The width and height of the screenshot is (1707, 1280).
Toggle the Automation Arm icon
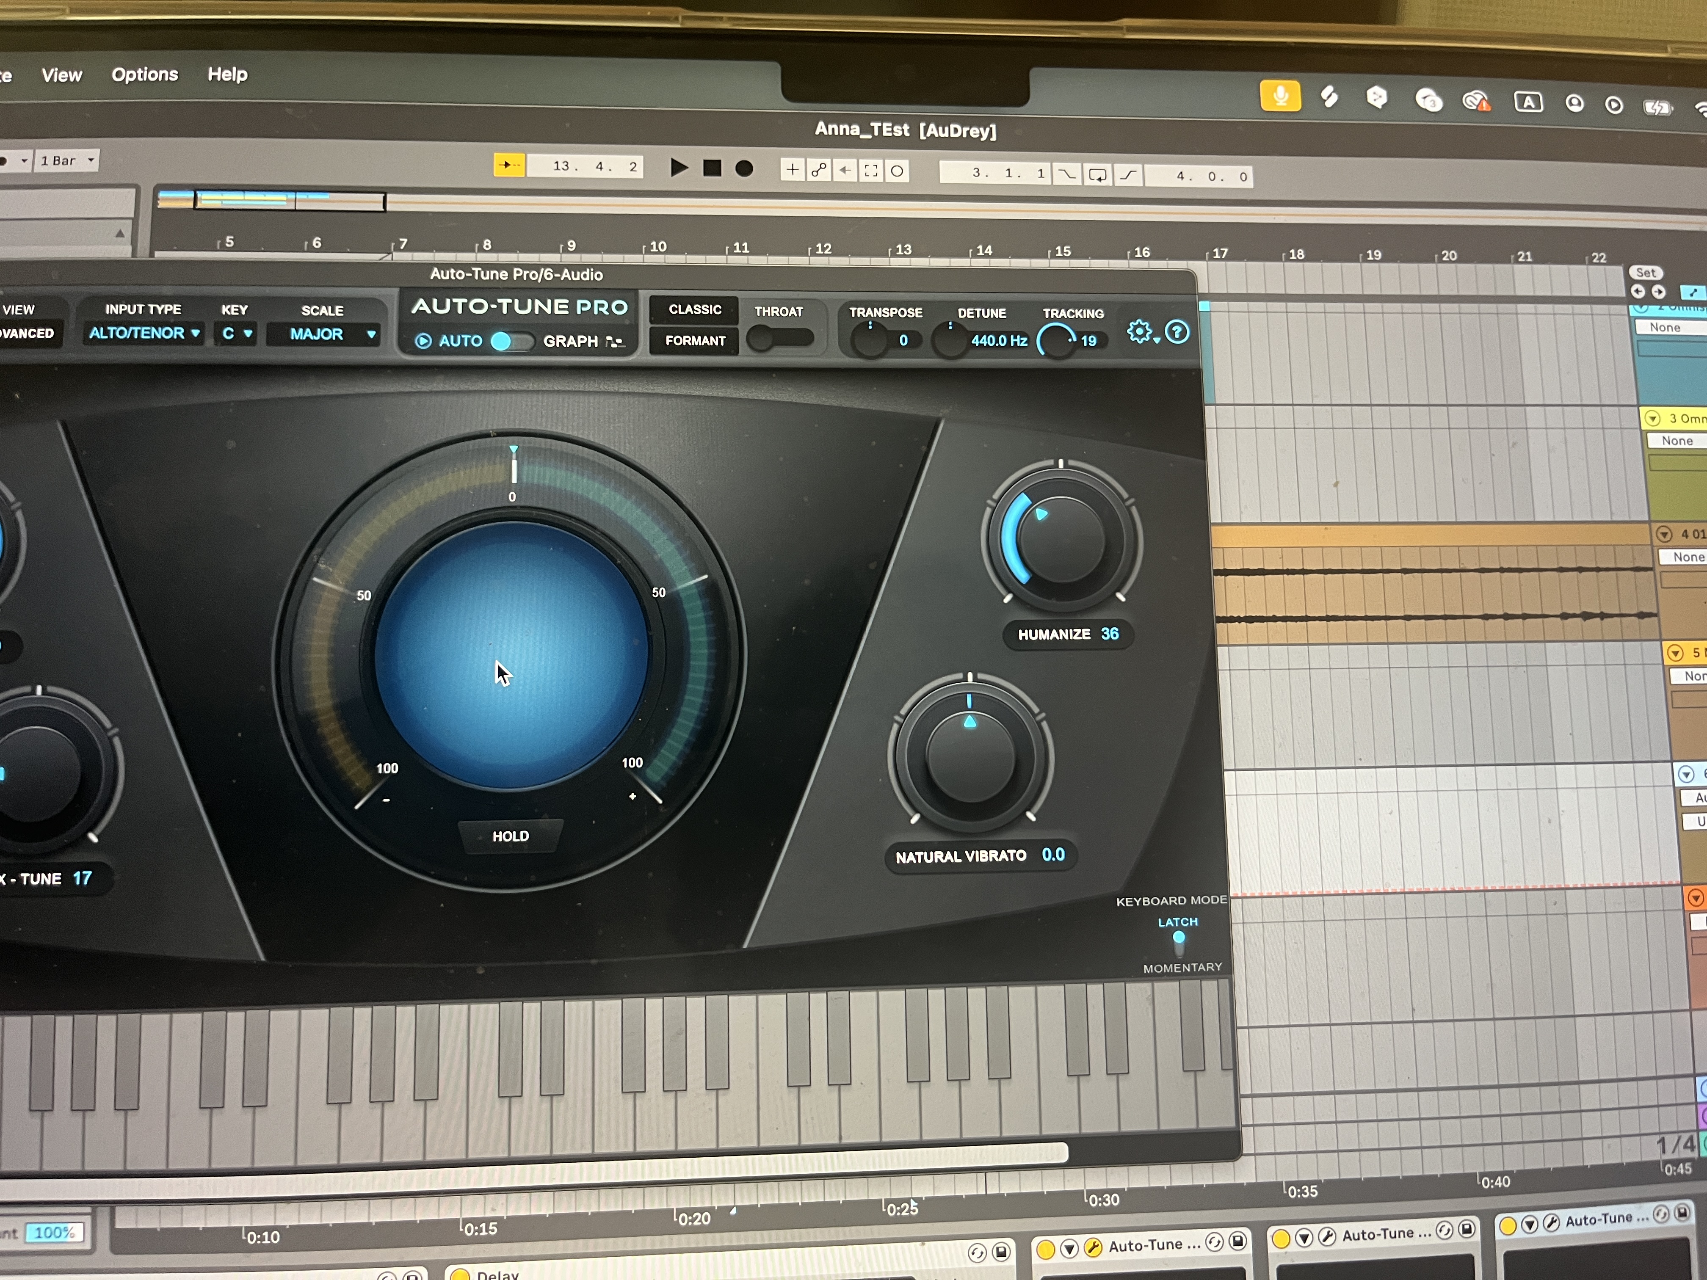(x=819, y=170)
